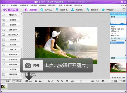The width and height of the screenshot is (127, 93).
Task: Click the fit-to-window icon after 1:1
Action: tap(103, 81)
